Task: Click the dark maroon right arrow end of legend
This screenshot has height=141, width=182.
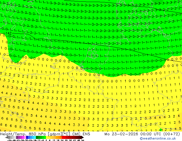Action: [82, 138]
